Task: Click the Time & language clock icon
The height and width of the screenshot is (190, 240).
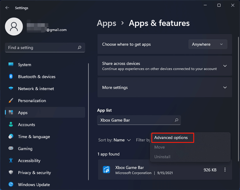Action: tap(11, 136)
